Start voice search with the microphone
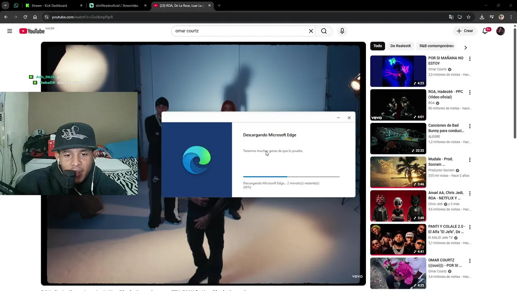The width and height of the screenshot is (517, 291). tap(342, 31)
